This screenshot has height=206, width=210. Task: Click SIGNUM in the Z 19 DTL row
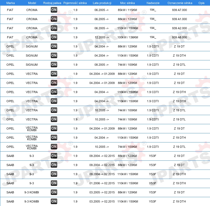32,65
